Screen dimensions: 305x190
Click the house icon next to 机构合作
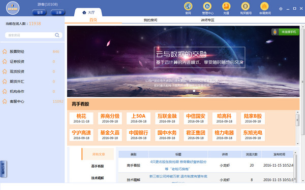point(5,91)
